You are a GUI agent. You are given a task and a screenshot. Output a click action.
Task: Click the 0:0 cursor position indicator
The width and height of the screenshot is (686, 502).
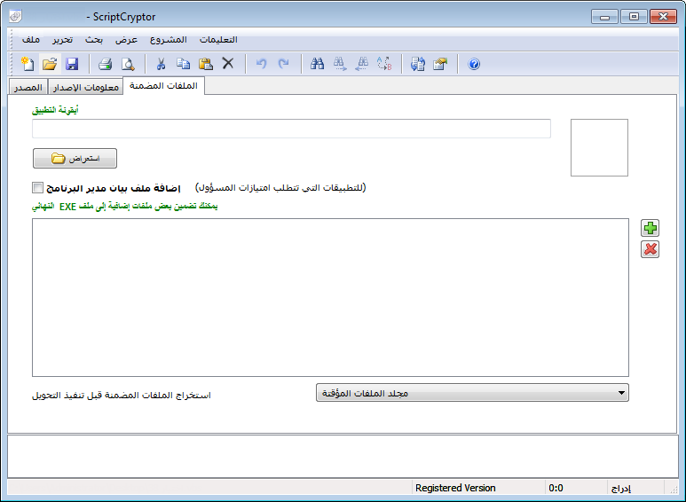(x=556, y=488)
